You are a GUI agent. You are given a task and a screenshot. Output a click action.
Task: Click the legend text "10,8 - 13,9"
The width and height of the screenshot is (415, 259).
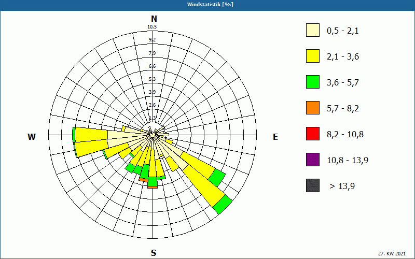[348, 161]
